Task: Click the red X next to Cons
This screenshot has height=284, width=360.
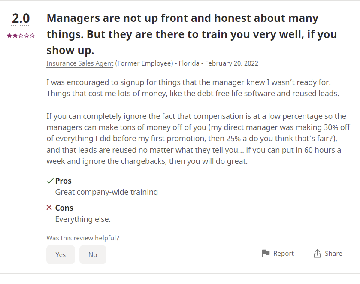Action: click(49, 208)
